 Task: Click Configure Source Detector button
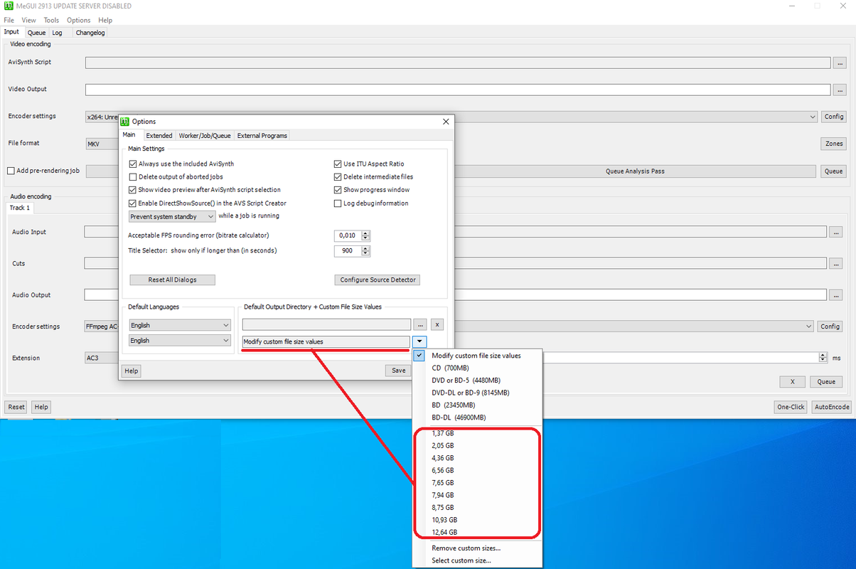(x=378, y=280)
